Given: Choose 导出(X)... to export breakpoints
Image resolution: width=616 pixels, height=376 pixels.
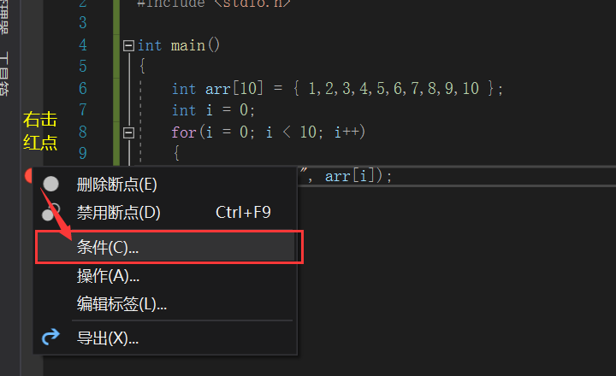Looking at the screenshot, I should tap(165, 338).
